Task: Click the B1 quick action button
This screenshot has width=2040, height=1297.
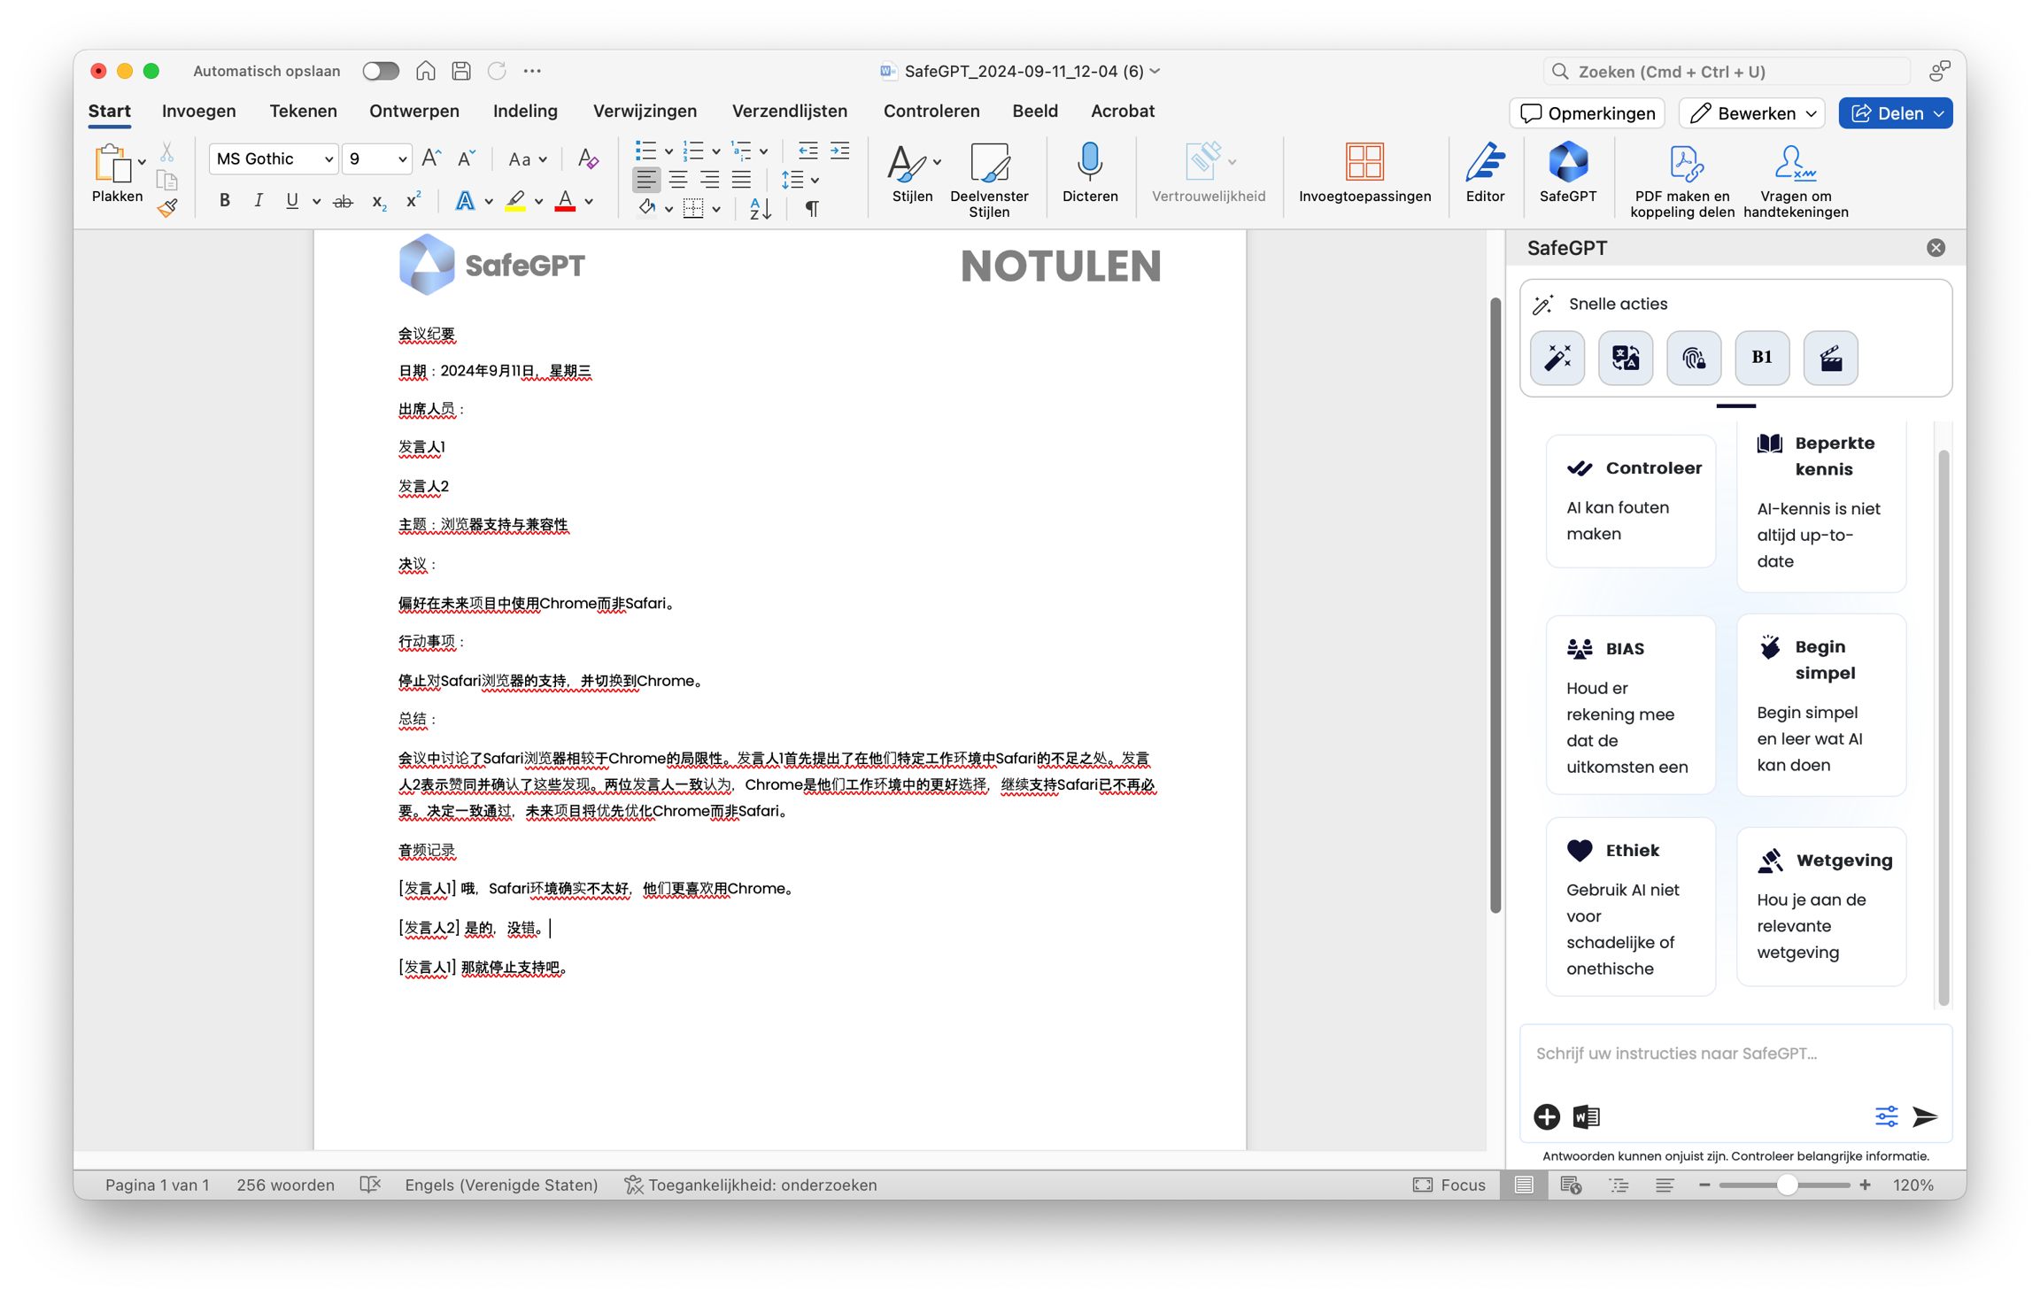Action: [x=1761, y=358]
